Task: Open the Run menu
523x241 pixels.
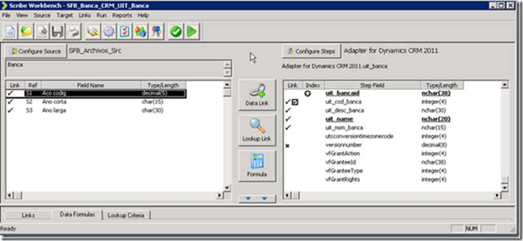Action: click(x=102, y=15)
